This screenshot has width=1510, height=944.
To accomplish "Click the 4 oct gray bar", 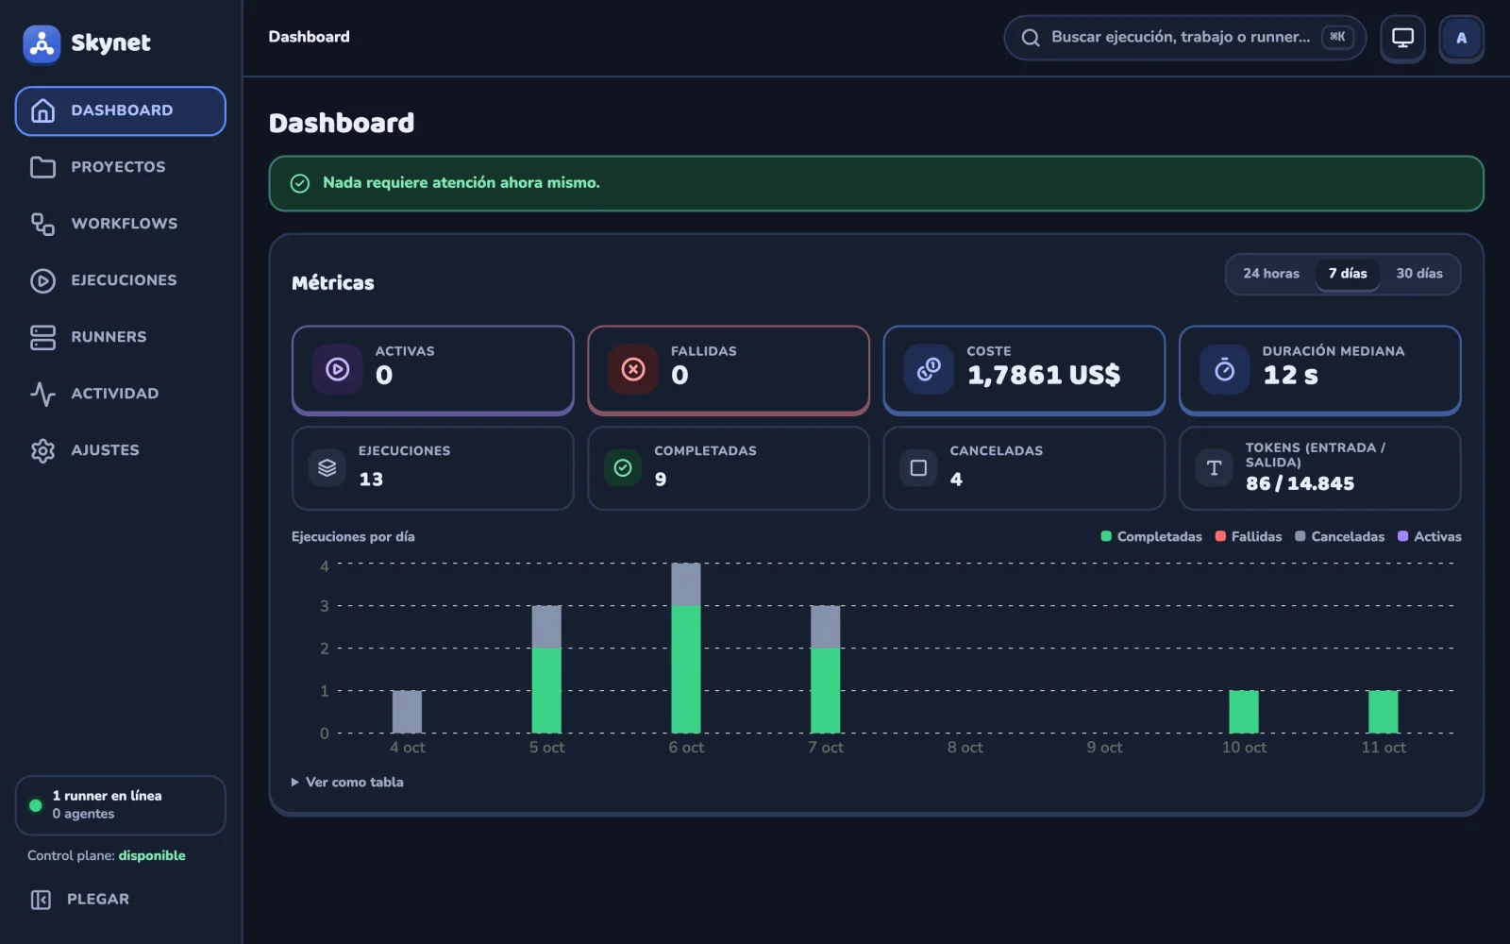I will click(407, 712).
